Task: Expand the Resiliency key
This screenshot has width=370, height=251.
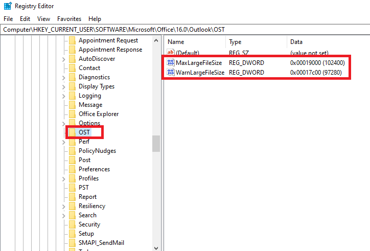Action: [64, 207]
